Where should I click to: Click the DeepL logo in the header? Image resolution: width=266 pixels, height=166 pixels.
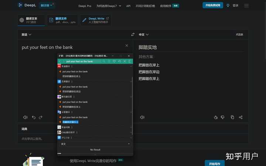[x=27, y=5]
